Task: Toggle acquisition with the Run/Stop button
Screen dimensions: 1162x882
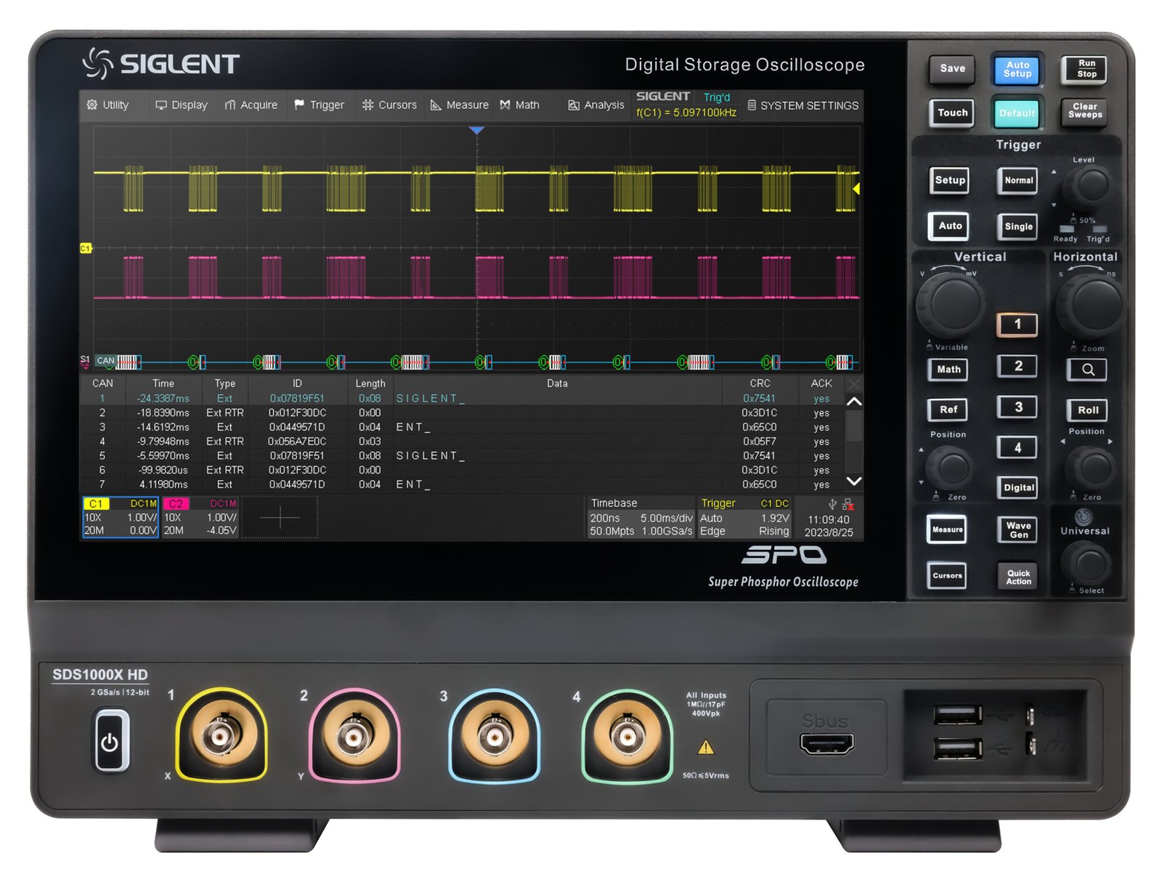Action: pos(1084,69)
